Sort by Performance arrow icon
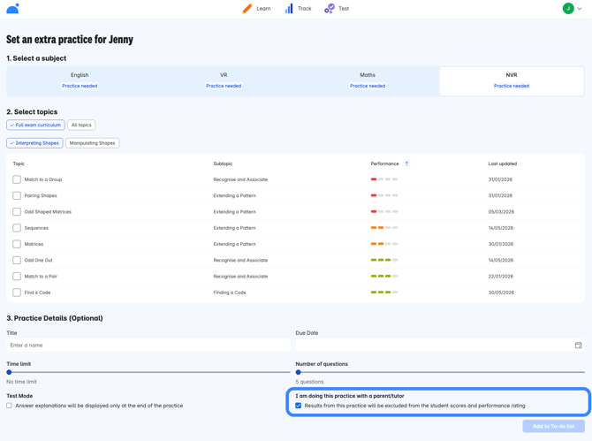Screen dimensions: 592x441 pyautogui.click(x=406, y=163)
